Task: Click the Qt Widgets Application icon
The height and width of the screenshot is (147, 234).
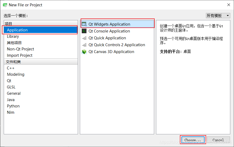Action: point(84,24)
